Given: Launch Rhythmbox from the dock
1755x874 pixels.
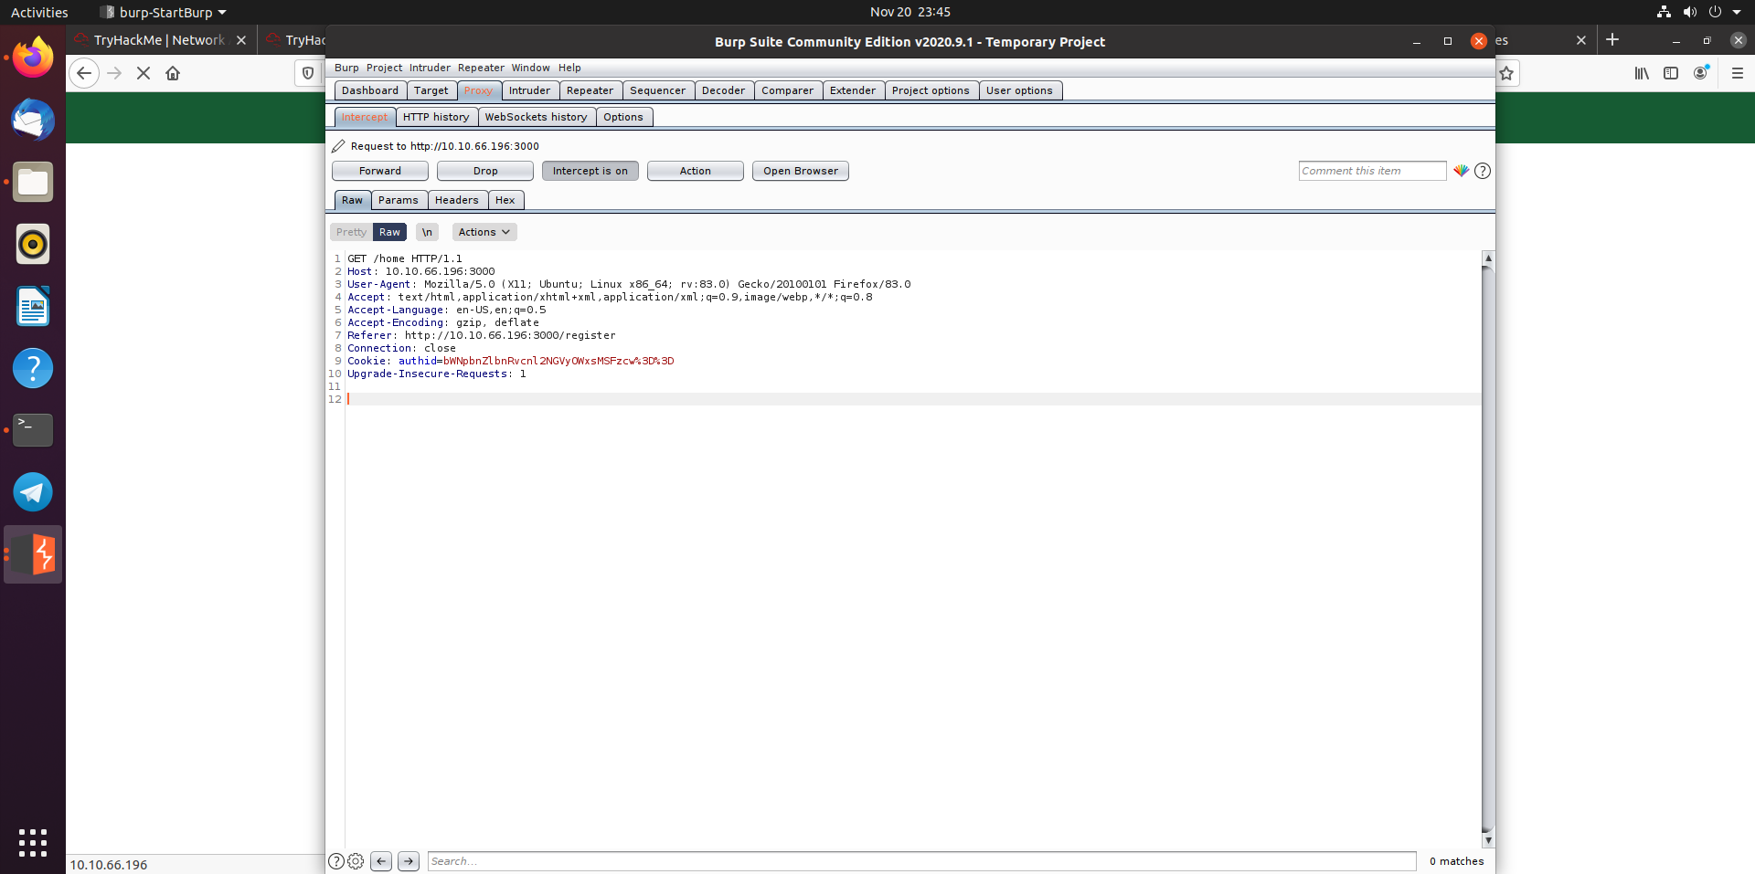Looking at the screenshot, I should coord(33,244).
